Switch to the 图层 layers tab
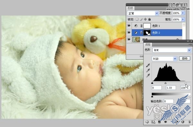Image resolution: width=193 pixels, height=127 pixels. point(130,8)
